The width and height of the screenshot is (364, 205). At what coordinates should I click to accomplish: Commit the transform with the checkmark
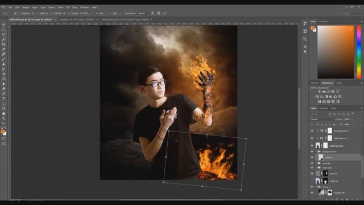[x=165, y=13]
